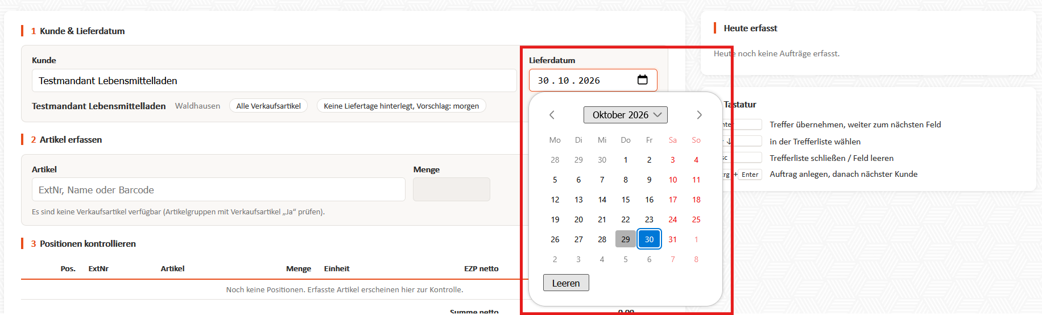Click the Einheit column header

pos(337,268)
